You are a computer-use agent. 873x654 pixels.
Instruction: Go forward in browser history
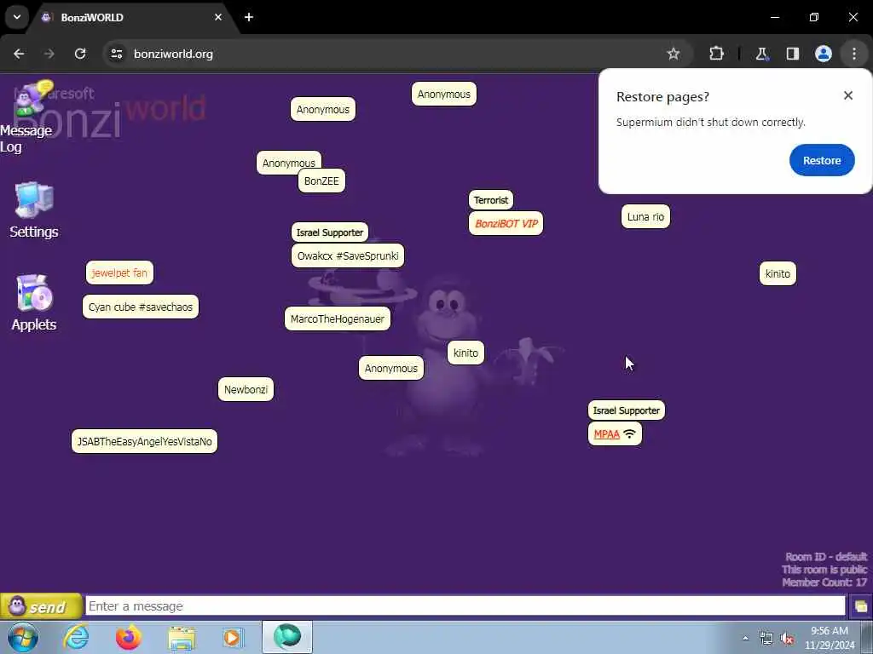[x=49, y=54]
